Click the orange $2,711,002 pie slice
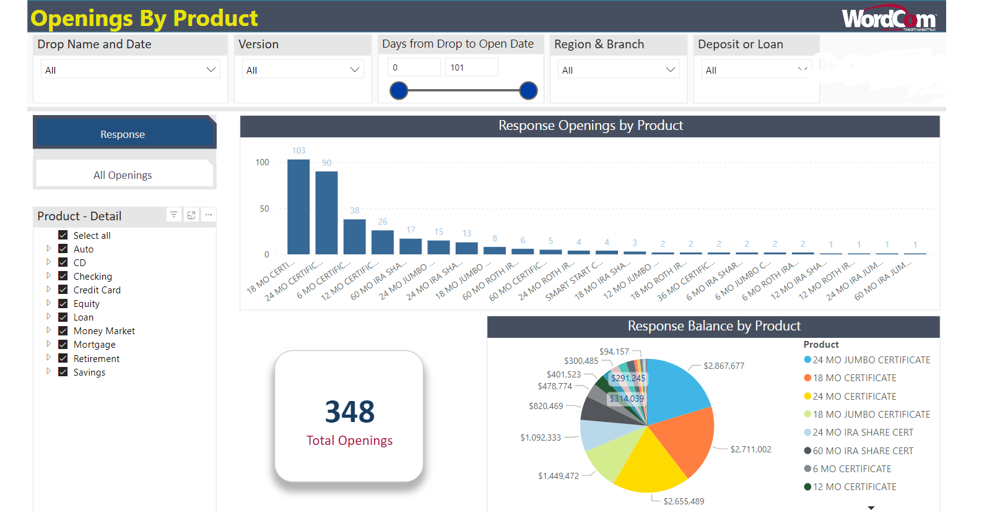 pyautogui.click(x=684, y=439)
